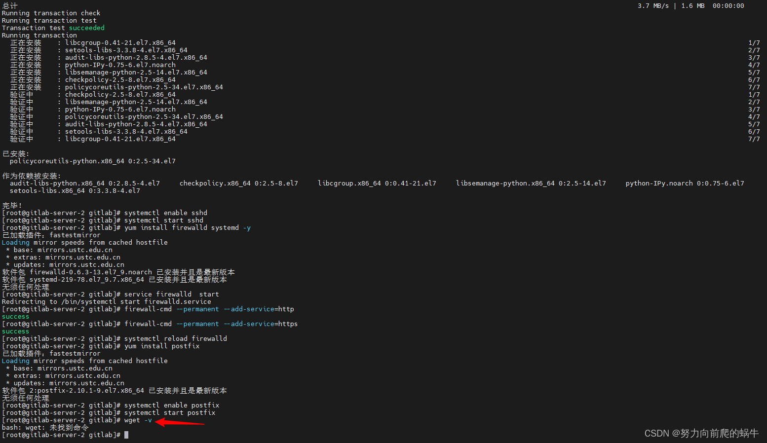Screen dimensions: 767x443
Task: Click the 'policycoreutils-python.x86_64 0:2.5-34.el7' installed package
Action: click(x=93, y=161)
